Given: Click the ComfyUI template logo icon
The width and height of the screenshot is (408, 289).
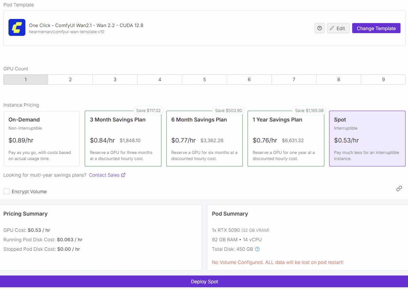Looking at the screenshot, I should (x=17, y=27).
